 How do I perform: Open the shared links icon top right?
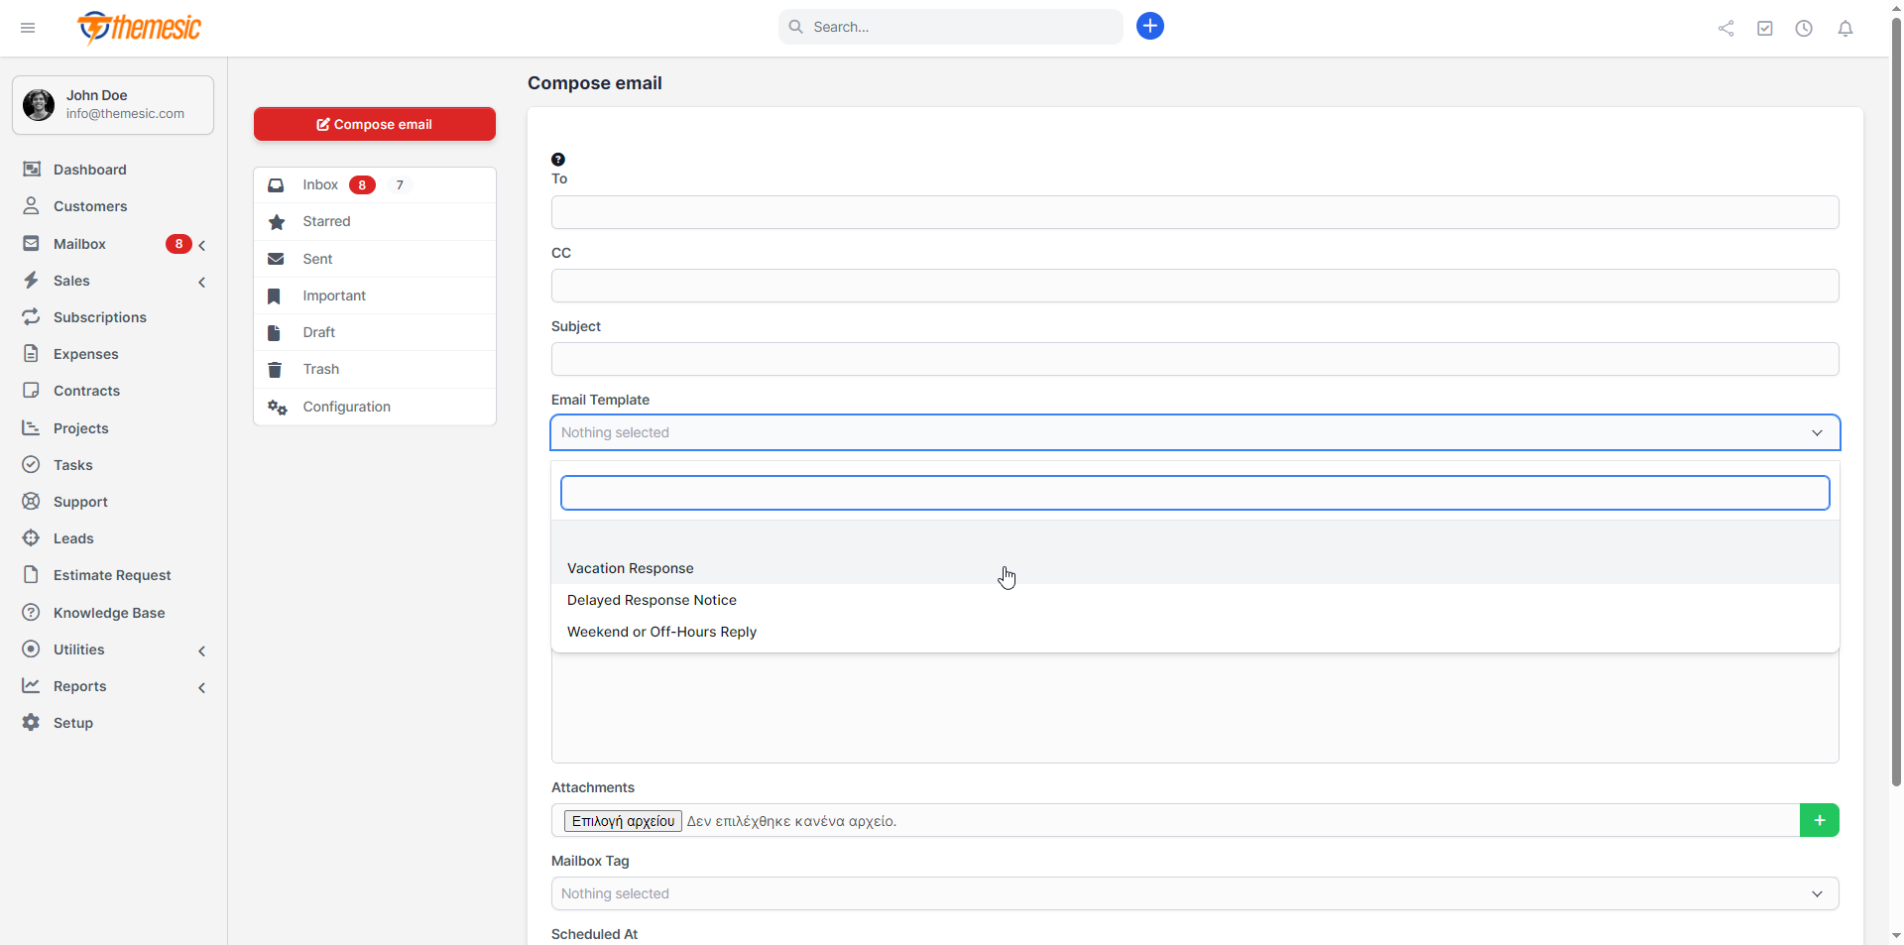pyautogui.click(x=1725, y=28)
